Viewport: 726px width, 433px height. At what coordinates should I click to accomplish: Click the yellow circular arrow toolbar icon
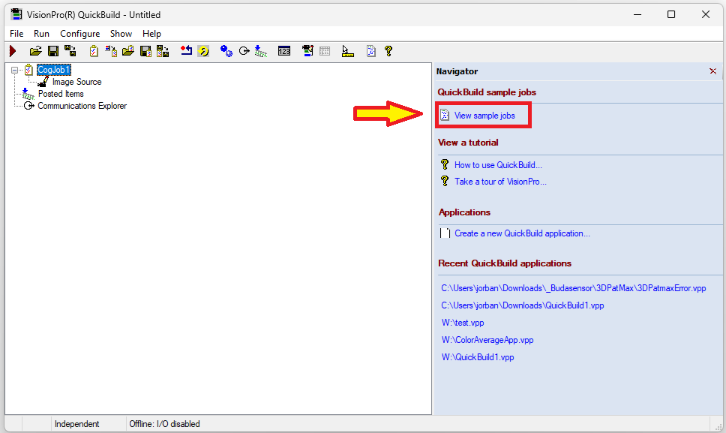[203, 51]
